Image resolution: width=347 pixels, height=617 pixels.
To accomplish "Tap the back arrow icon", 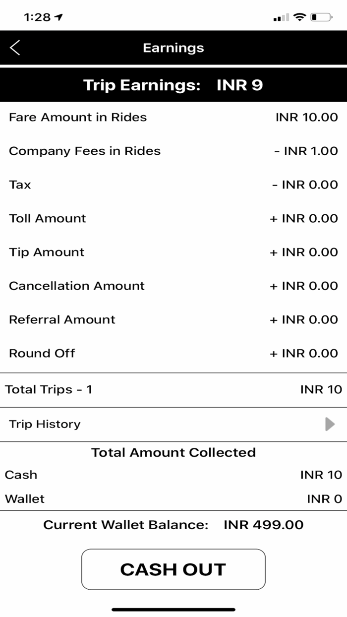I will pyautogui.click(x=15, y=48).
